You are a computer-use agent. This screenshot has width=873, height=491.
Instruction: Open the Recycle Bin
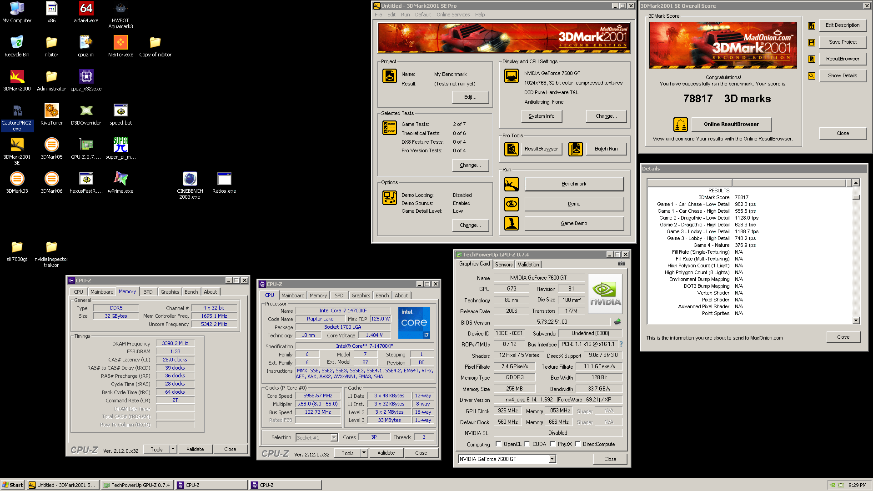coord(17,46)
